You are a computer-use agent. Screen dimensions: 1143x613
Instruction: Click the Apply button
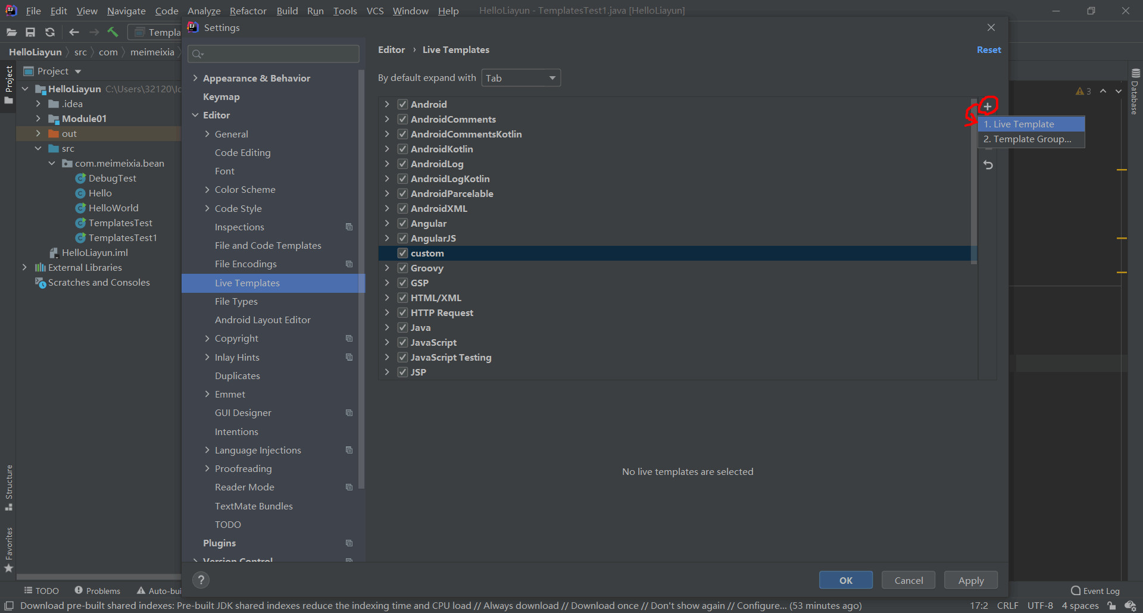[x=971, y=580]
